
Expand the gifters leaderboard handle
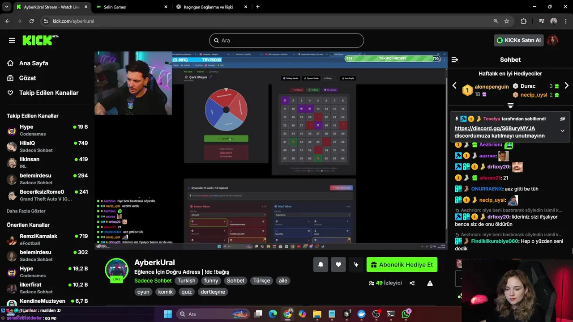point(510,106)
